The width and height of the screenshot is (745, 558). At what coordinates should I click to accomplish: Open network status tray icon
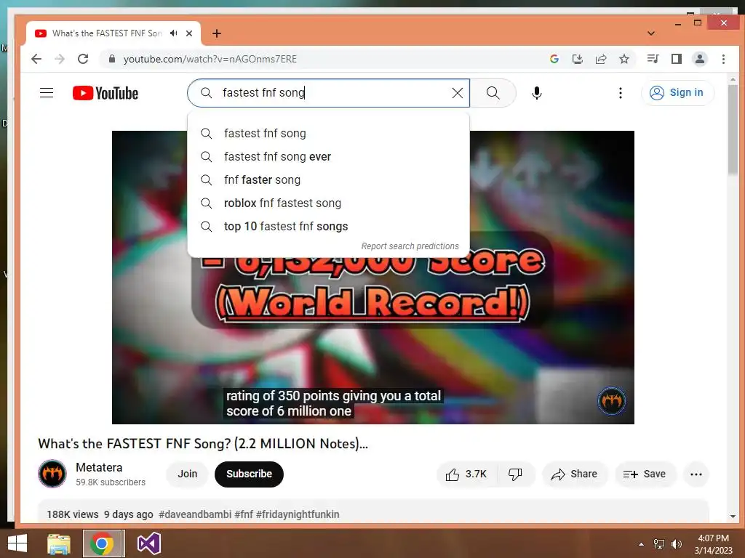click(x=659, y=544)
